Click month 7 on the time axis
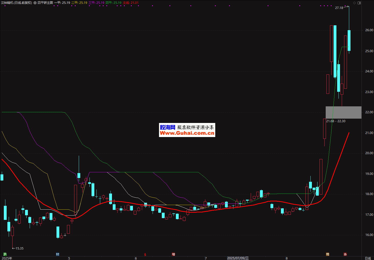Image resolution: width=374 pixels, height=260 pixels. pyautogui.click(x=206, y=258)
